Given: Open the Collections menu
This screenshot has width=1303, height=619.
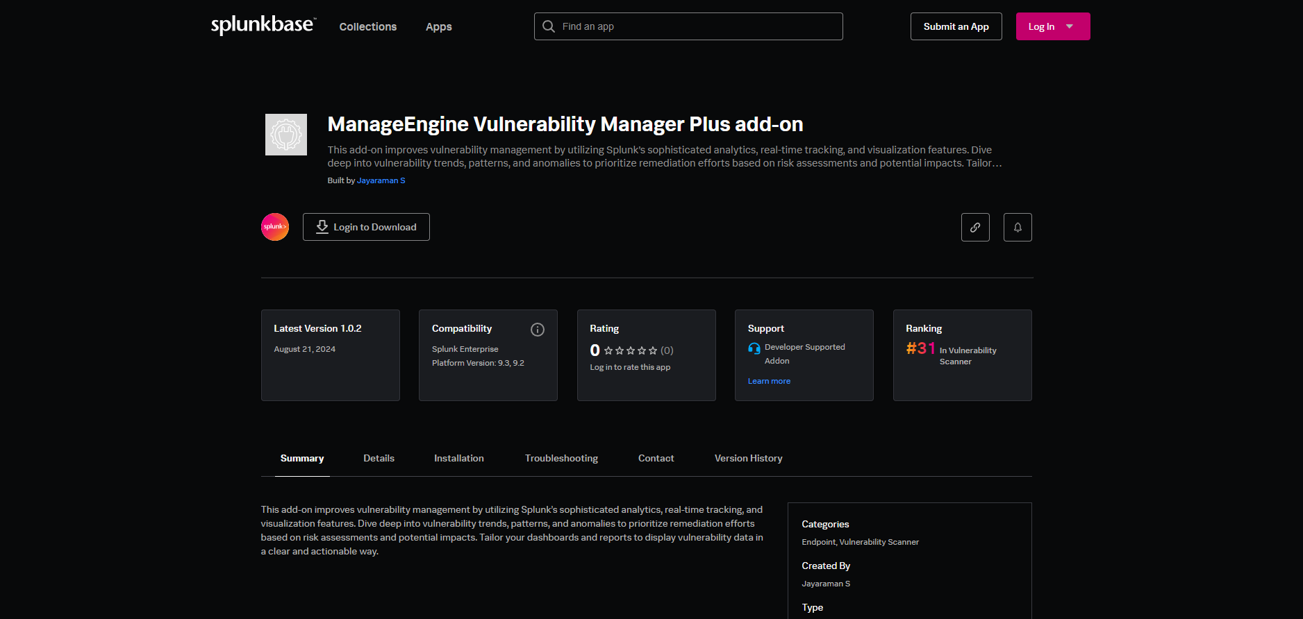Looking at the screenshot, I should tap(368, 26).
